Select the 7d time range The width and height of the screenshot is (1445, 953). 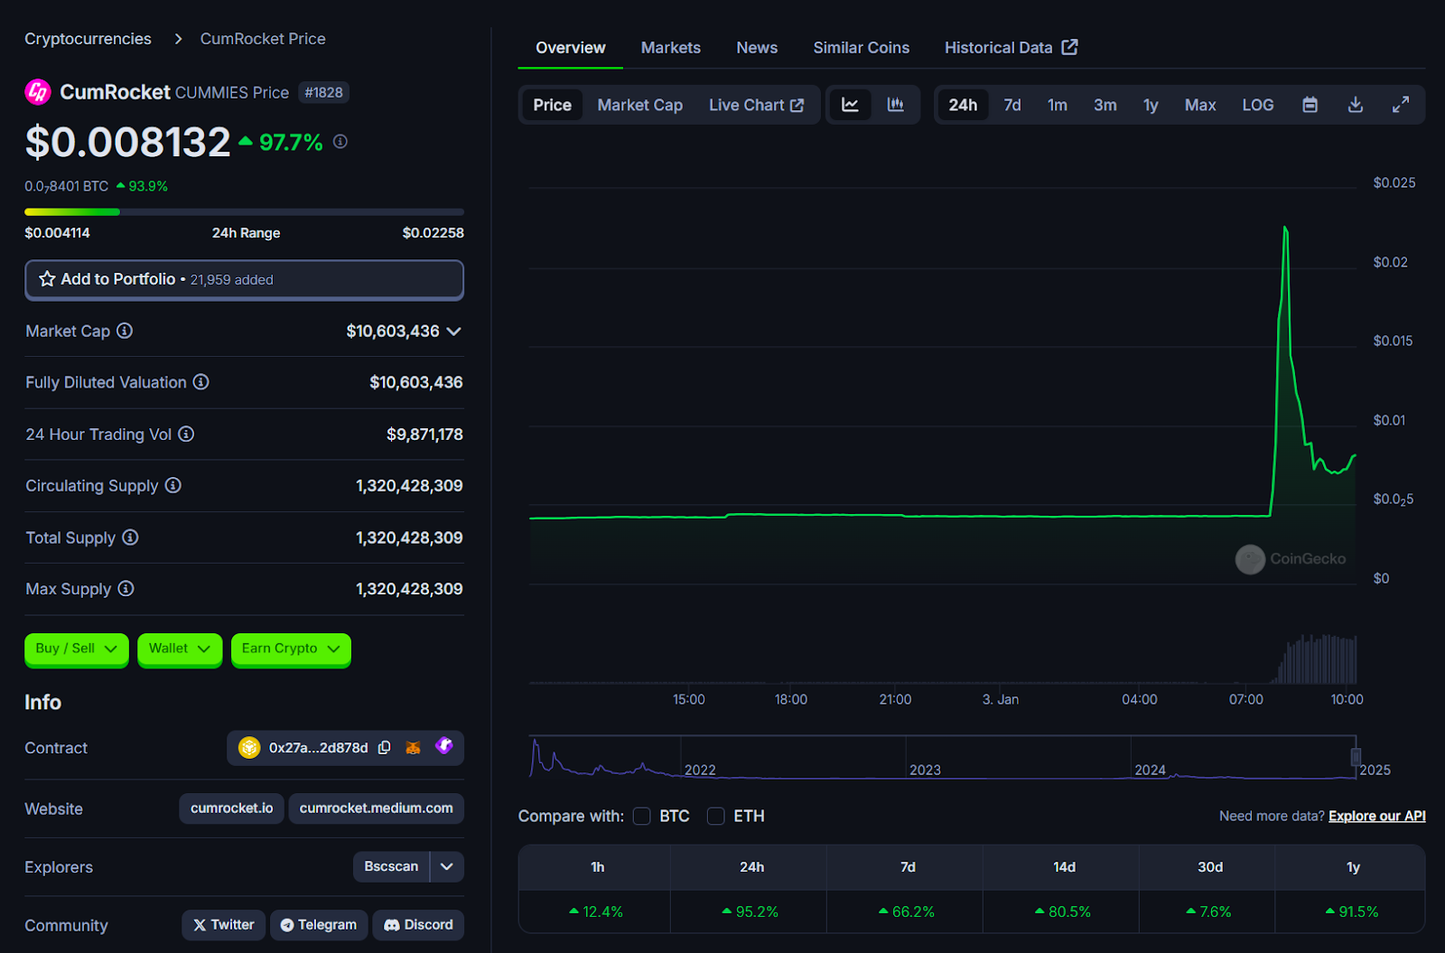[x=1012, y=105]
